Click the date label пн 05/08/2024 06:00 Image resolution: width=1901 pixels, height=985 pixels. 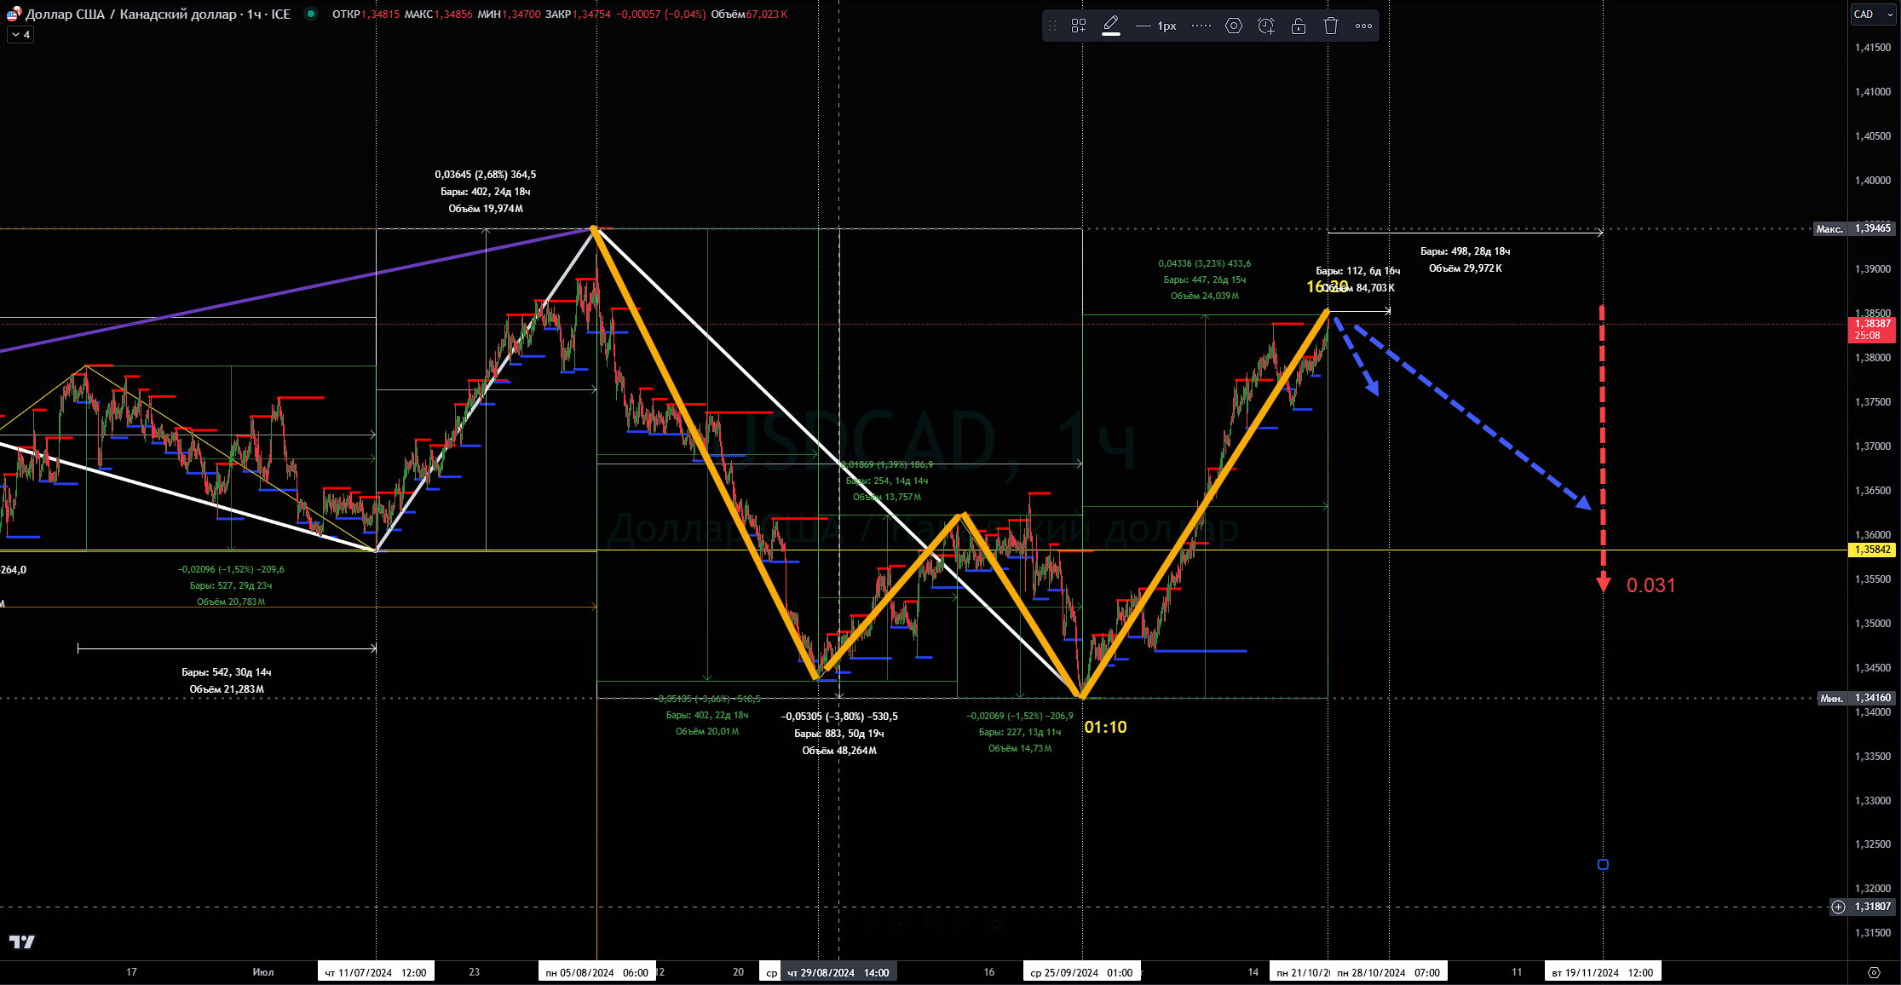596,972
